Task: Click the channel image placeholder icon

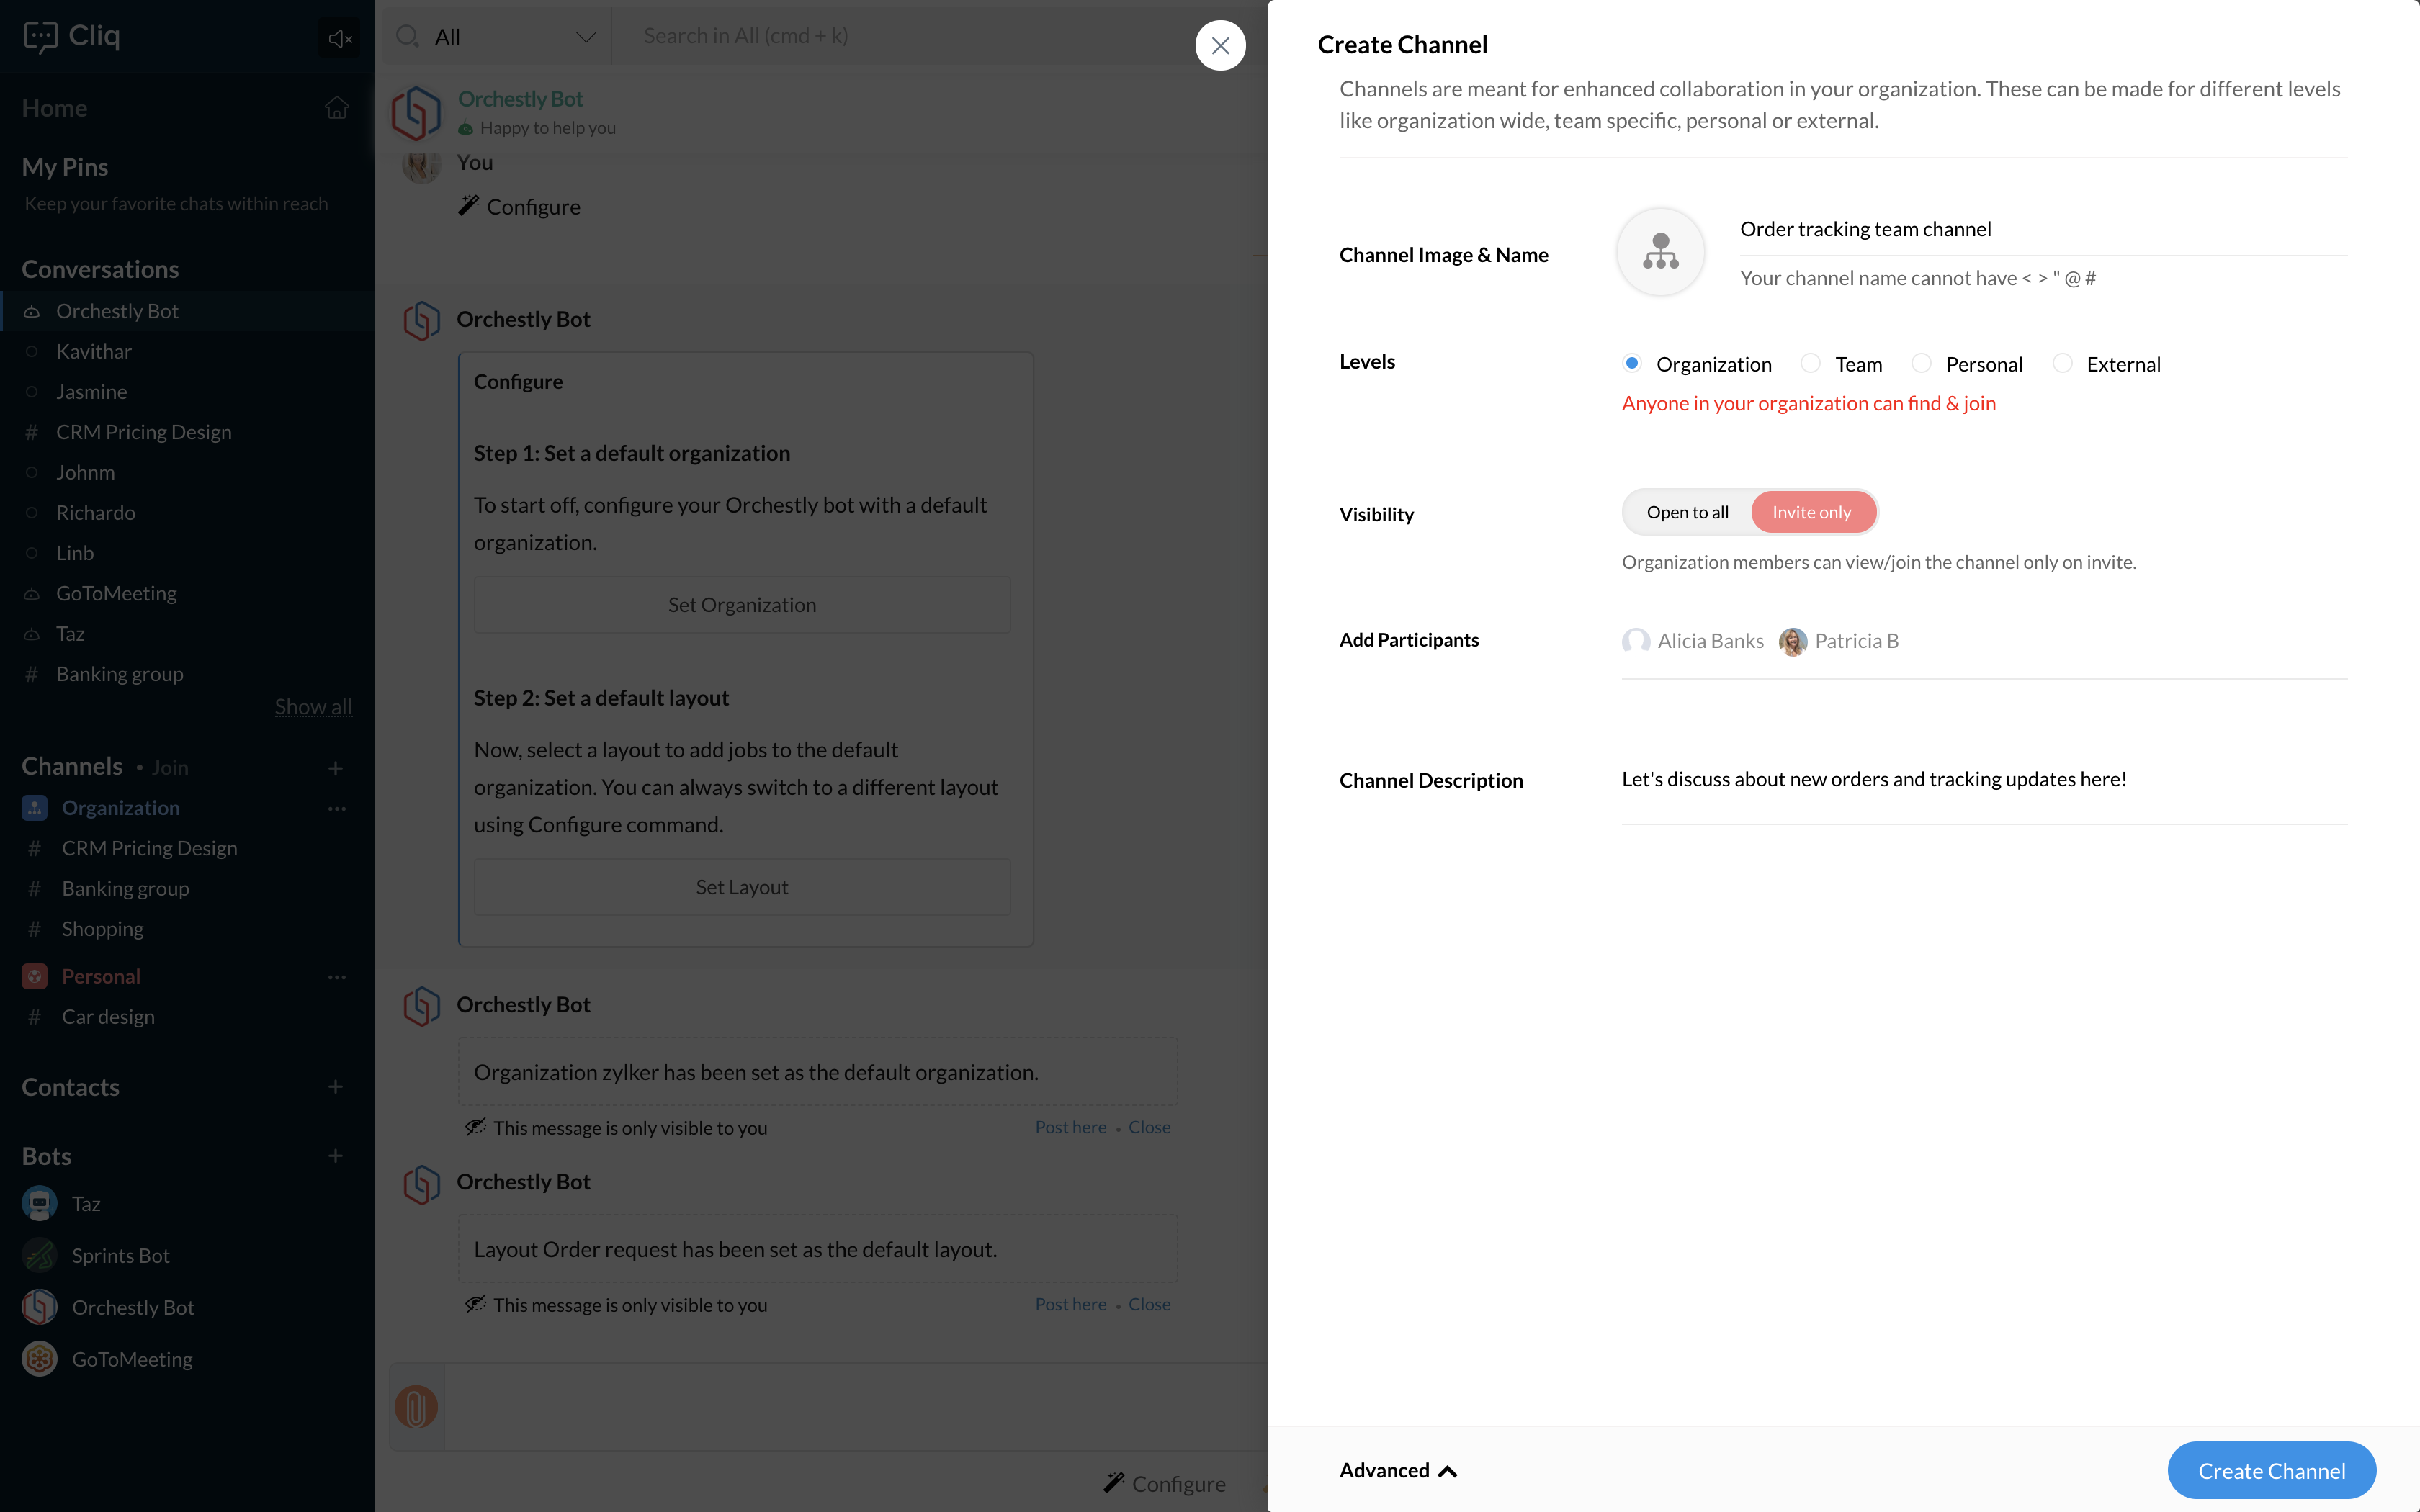Action: 1660,252
